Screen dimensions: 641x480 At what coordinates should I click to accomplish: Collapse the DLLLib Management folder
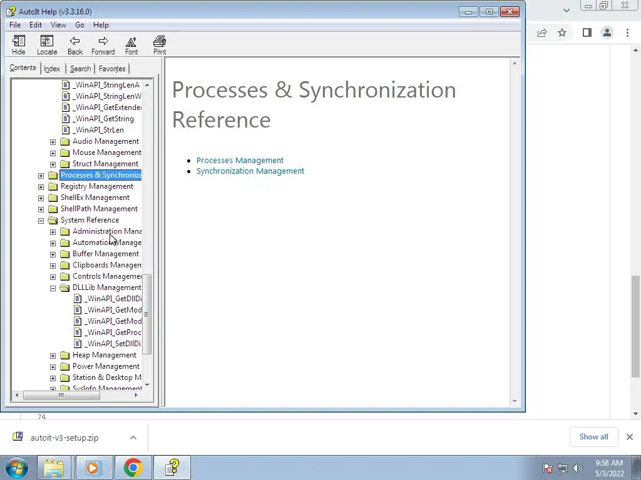click(53, 289)
